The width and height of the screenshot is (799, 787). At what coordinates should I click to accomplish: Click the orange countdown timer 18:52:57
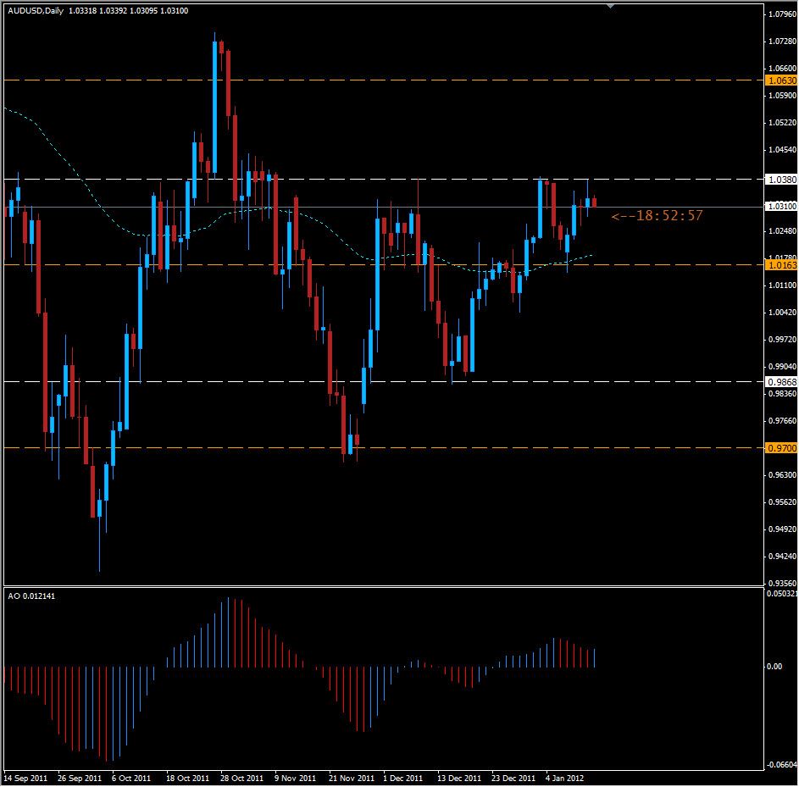658,218
